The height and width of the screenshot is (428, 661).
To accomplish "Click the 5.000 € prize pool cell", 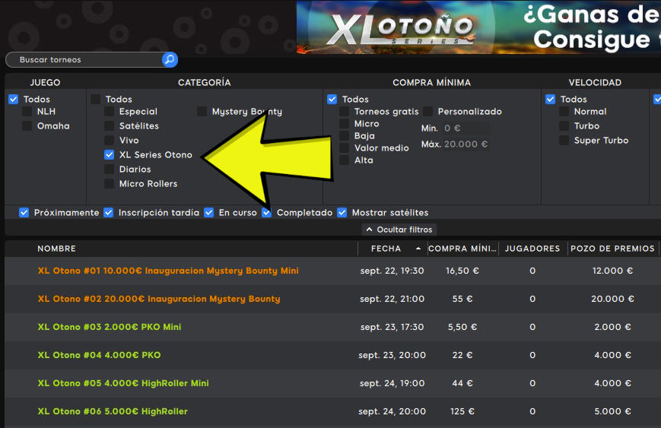I will click(612, 411).
